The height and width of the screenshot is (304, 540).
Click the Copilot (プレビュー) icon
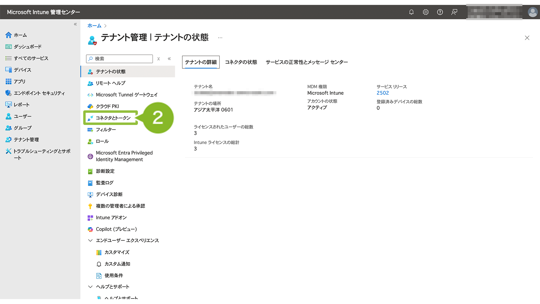coord(90,229)
